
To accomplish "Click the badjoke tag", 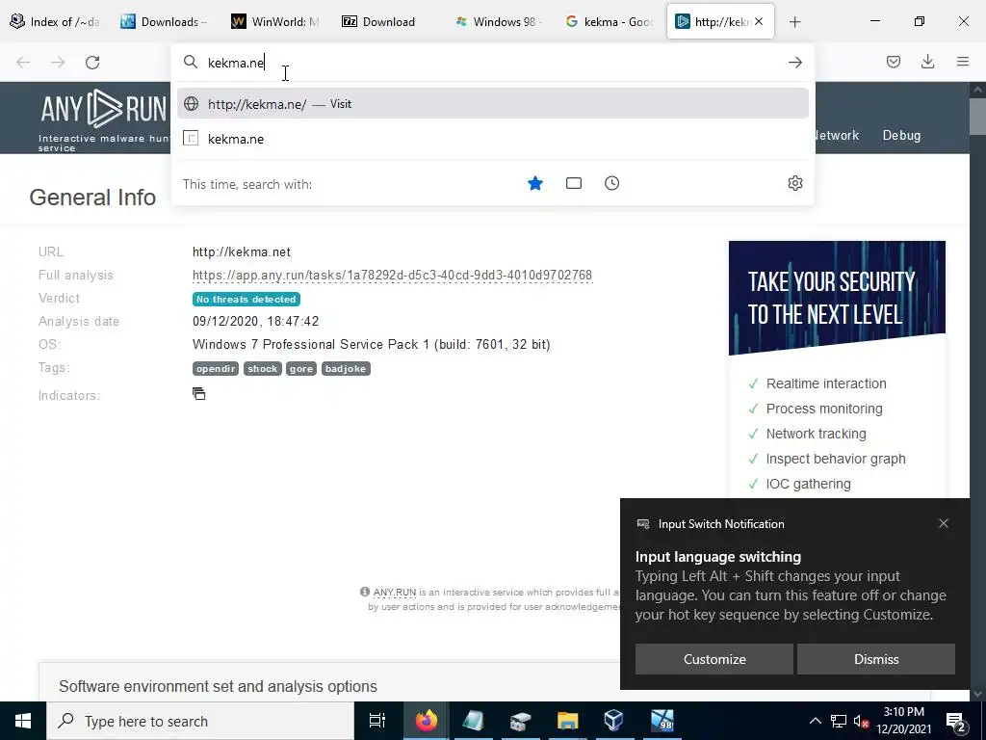I will 346,369.
